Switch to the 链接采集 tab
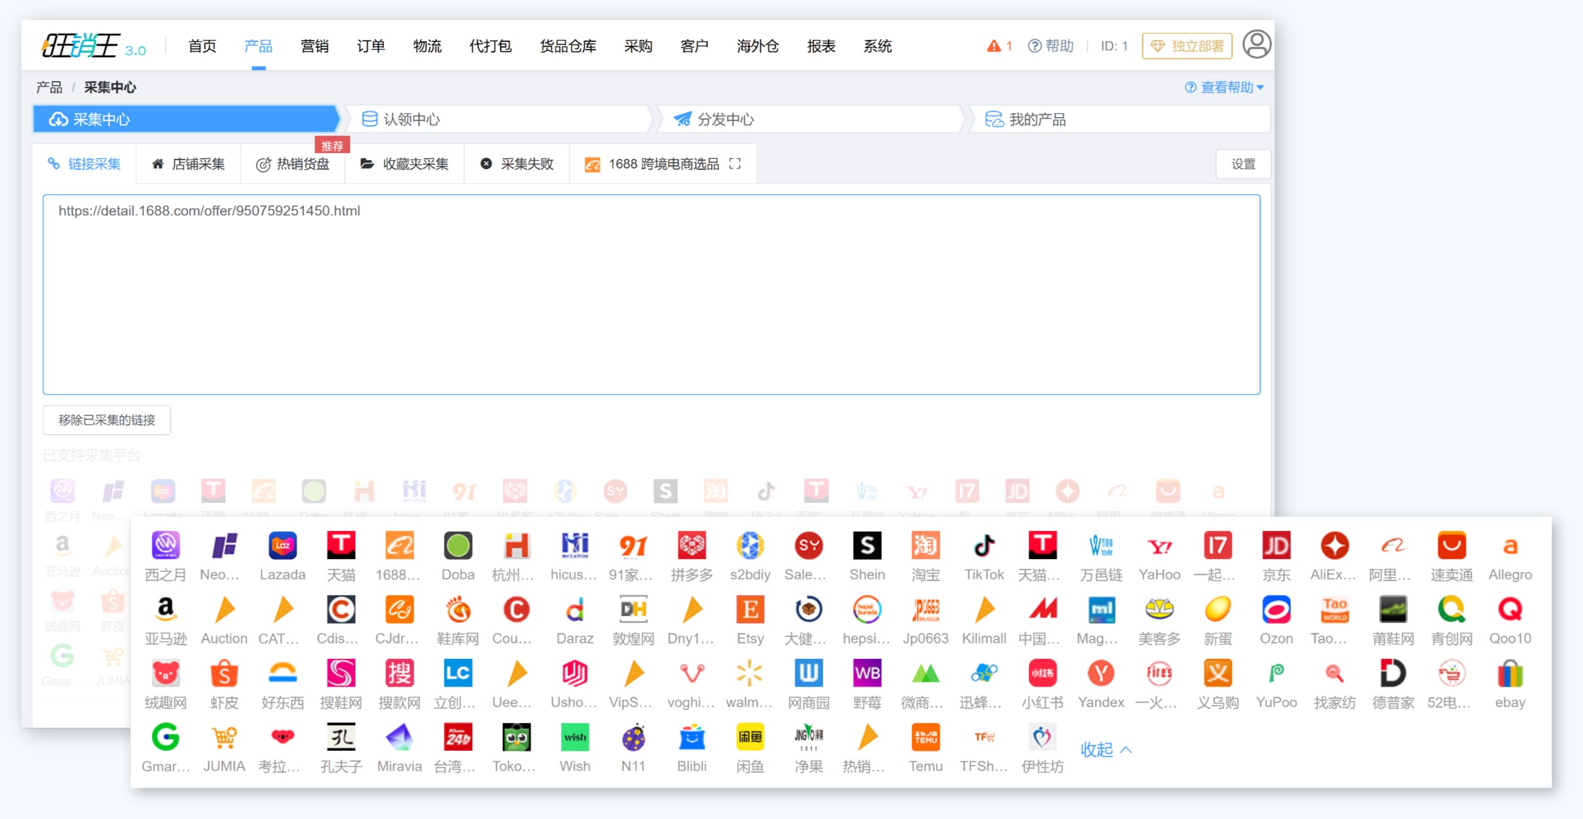The height and width of the screenshot is (819, 1583). pyautogui.click(x=84, y=164)
